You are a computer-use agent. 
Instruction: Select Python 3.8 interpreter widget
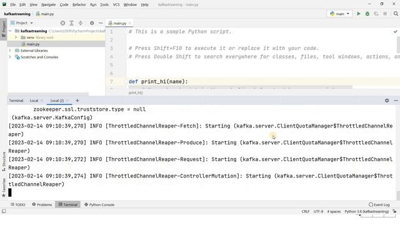pyautogui.click(x=367, y=211)
